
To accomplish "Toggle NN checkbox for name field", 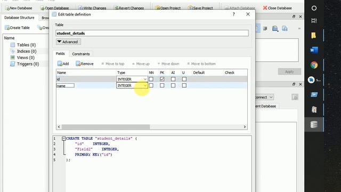I will pyautogui.click(x=151, y=85).
